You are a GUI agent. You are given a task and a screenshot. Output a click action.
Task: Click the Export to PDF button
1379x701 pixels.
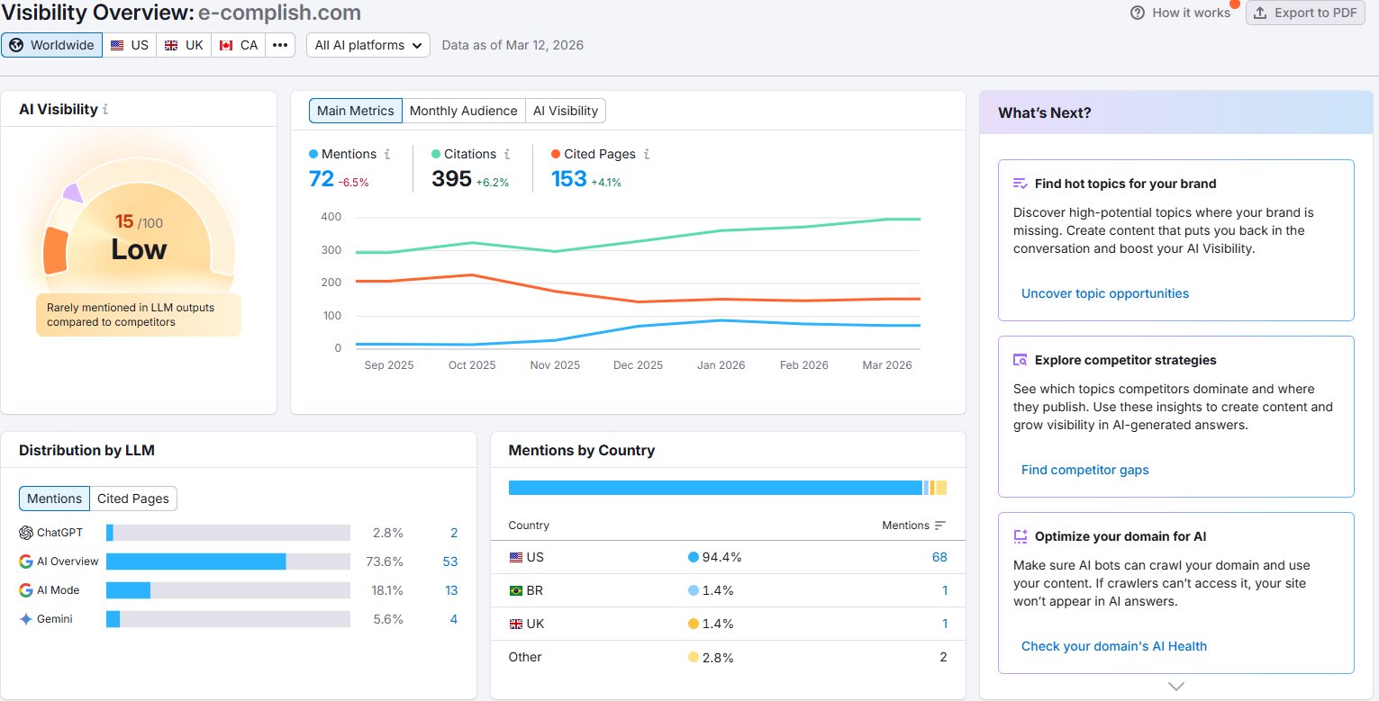click(1305, 13)
